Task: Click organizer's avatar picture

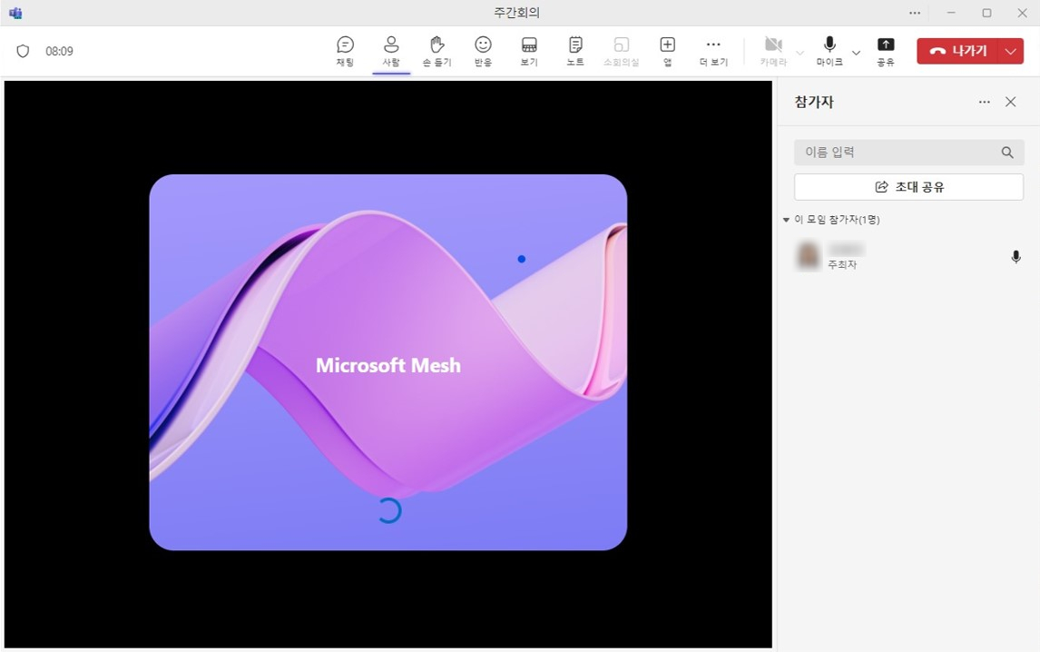Action: [x=808, y=256]
